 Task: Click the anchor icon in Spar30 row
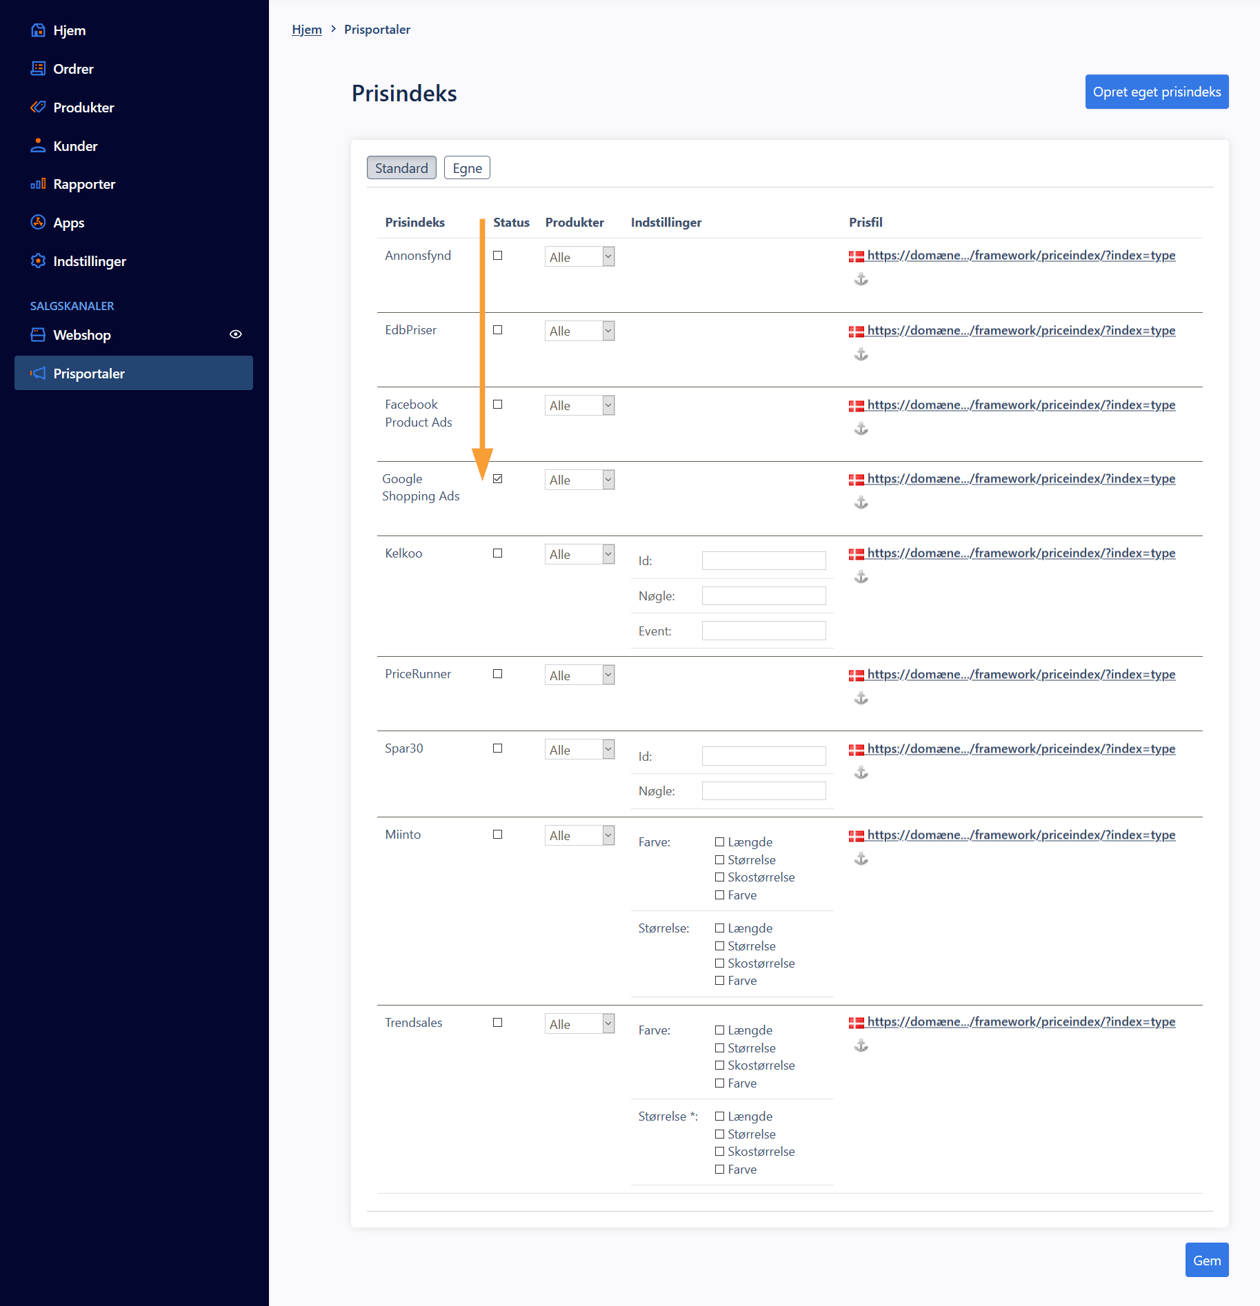(861, 773)
